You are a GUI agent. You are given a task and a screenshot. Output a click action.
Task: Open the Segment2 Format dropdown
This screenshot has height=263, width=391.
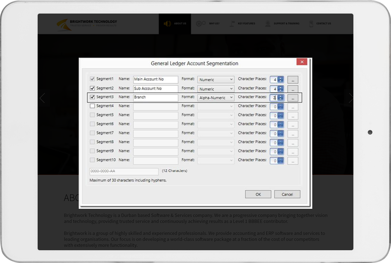pos(216,89)
